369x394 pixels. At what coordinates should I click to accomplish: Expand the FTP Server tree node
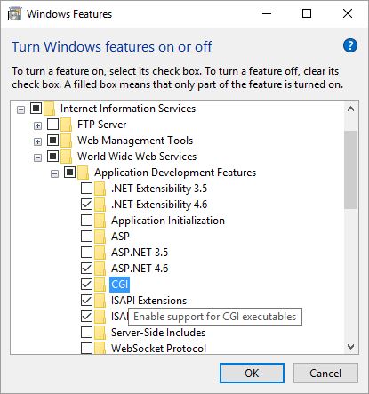[x=37, y=125]
